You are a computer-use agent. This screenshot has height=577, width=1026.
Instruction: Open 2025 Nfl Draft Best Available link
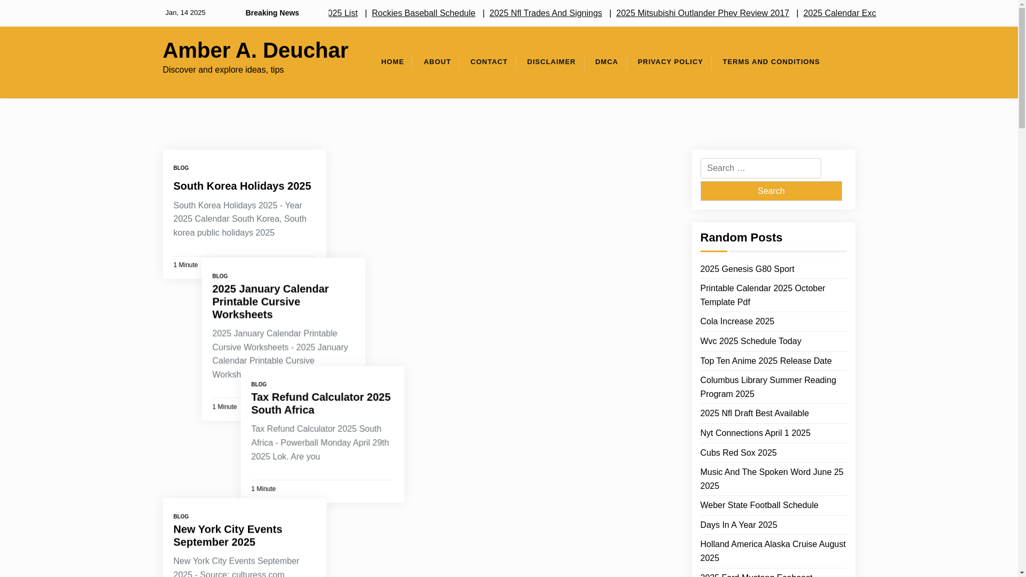click(x=754, y=414)
